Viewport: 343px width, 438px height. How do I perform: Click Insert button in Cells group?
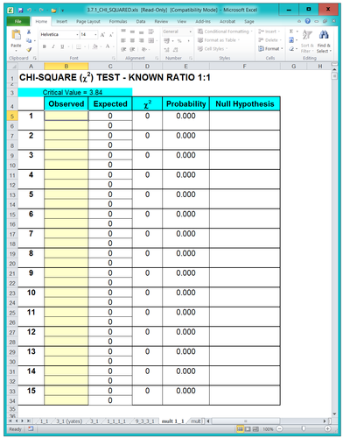click(x=269, y=32)
